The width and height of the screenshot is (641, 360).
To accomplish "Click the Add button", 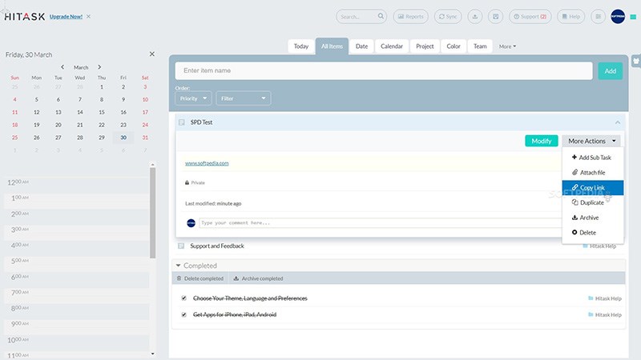I will tap(611, 71).
